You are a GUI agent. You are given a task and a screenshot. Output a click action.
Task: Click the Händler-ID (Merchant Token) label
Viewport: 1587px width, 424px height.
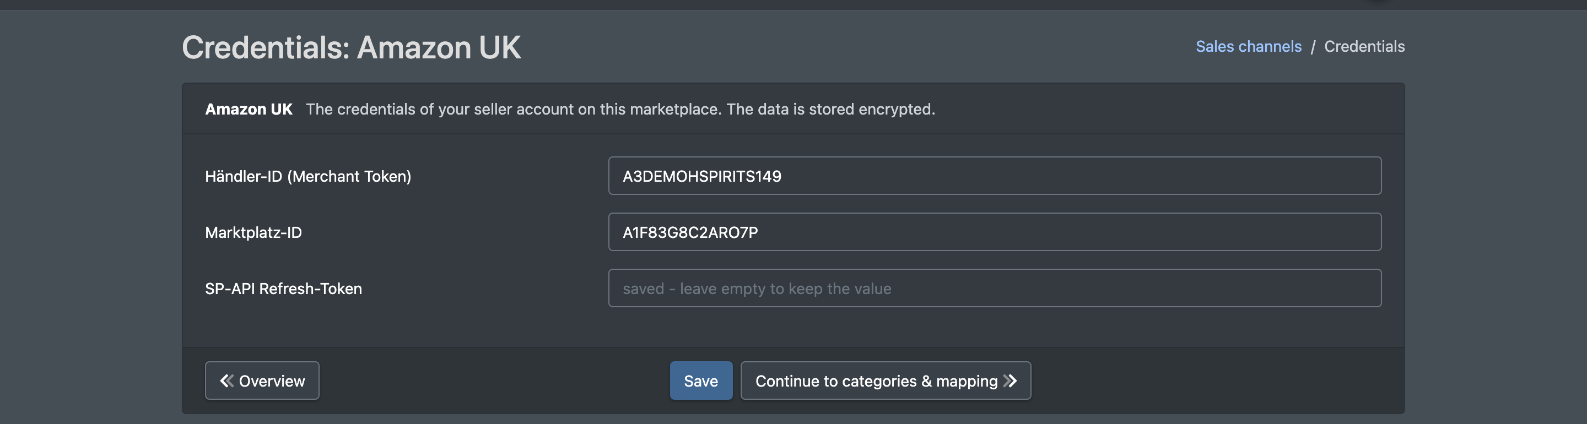click(x=308, y=176)
